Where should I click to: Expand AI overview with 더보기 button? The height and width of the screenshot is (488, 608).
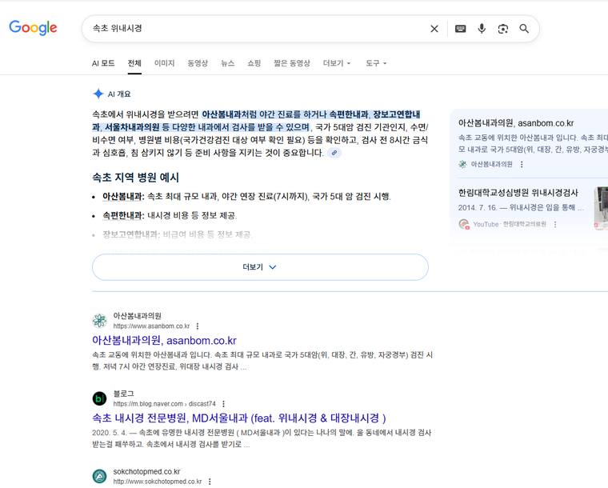click(260, 267)
